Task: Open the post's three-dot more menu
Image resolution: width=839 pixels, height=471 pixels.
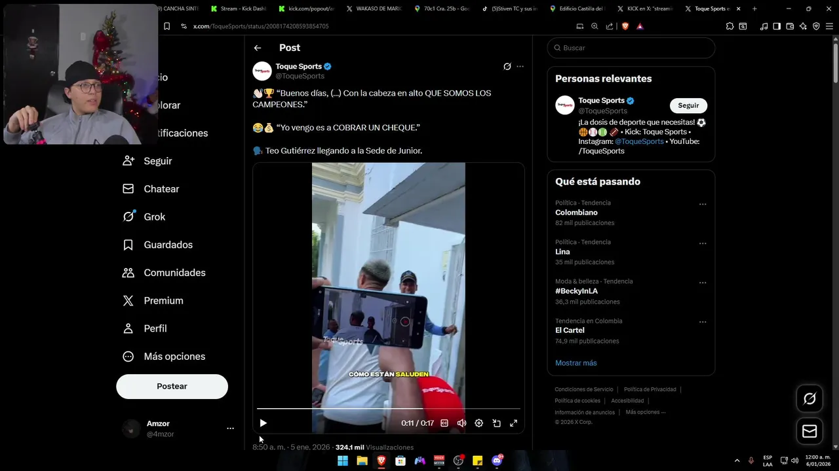Action: (x=520, y=67)
